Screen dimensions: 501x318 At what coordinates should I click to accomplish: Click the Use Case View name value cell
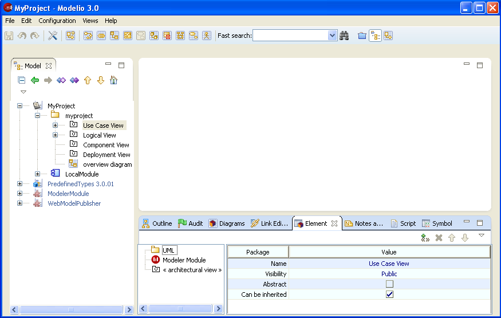pos(389,264)
